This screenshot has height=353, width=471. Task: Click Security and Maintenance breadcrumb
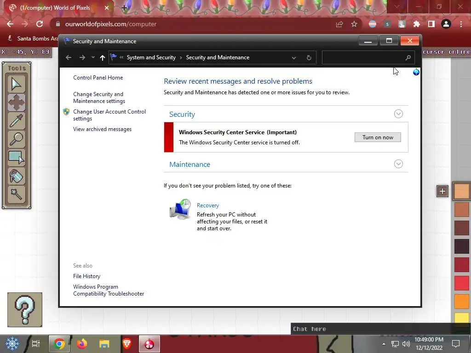218,57
